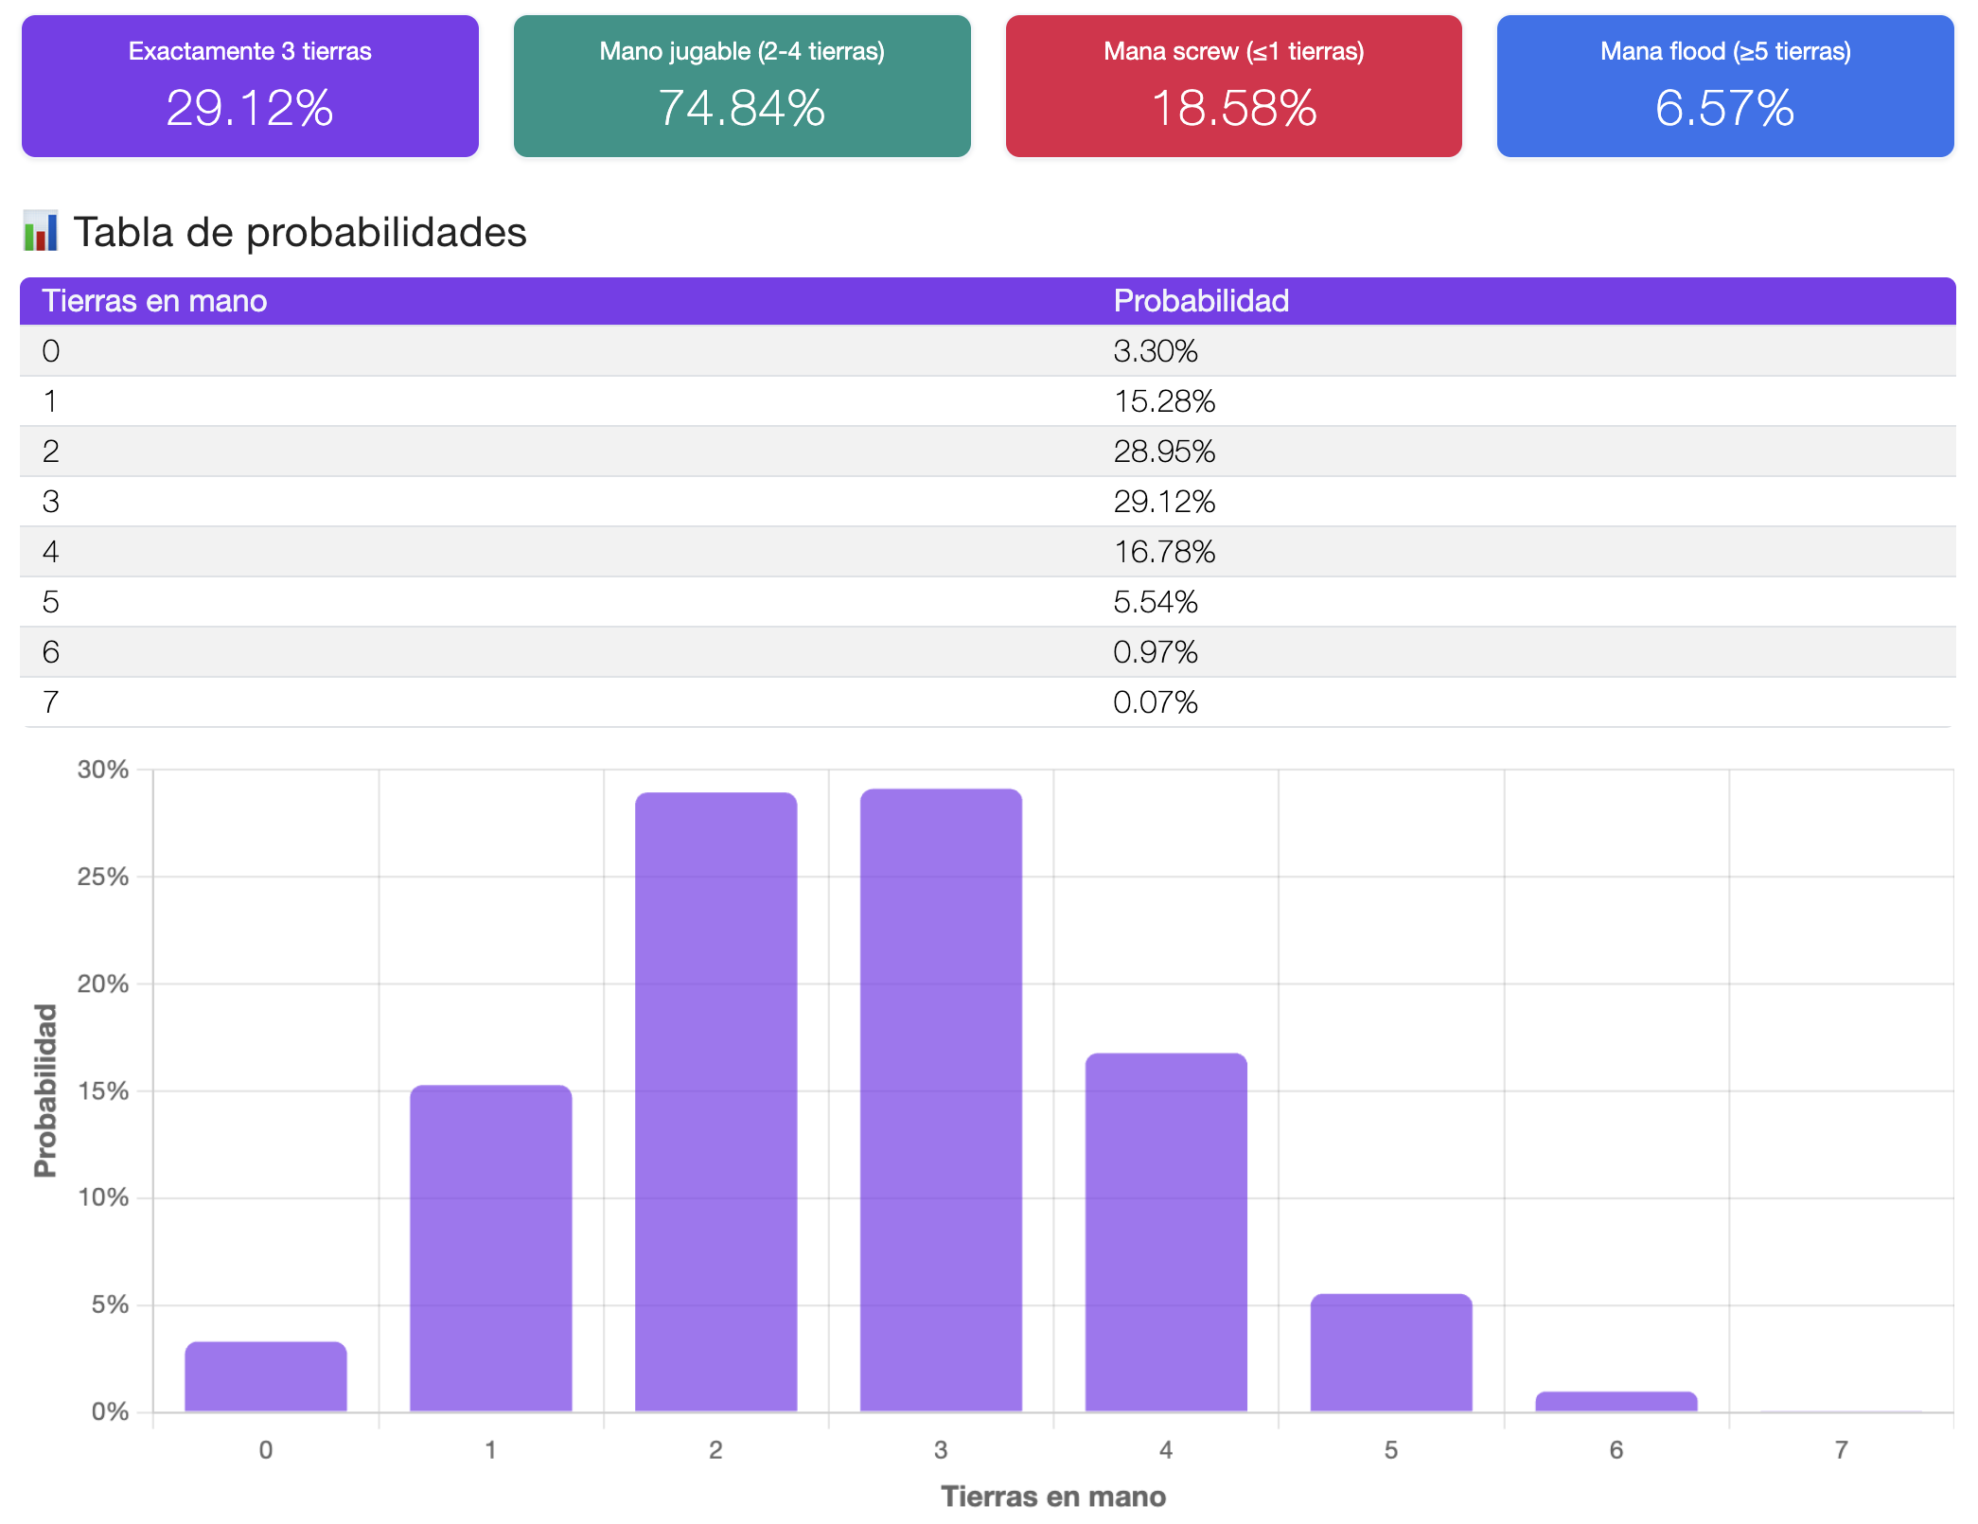
Task: Click the chart bar for 0 tierras
Action: [266, 1377]
